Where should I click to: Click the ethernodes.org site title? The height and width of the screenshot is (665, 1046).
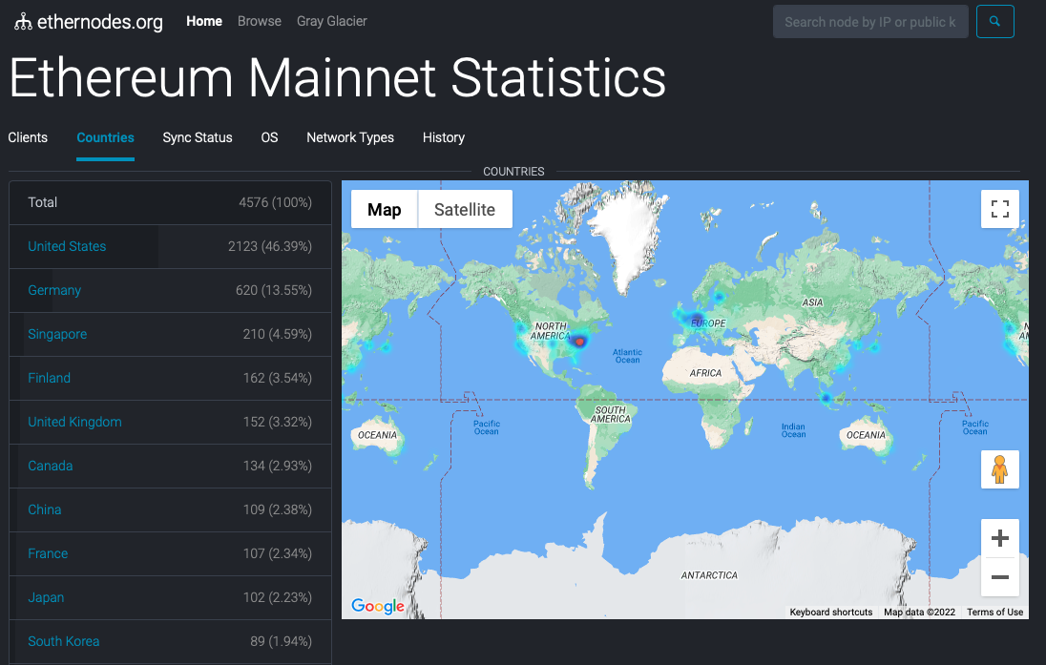click(x=100, y=22)
